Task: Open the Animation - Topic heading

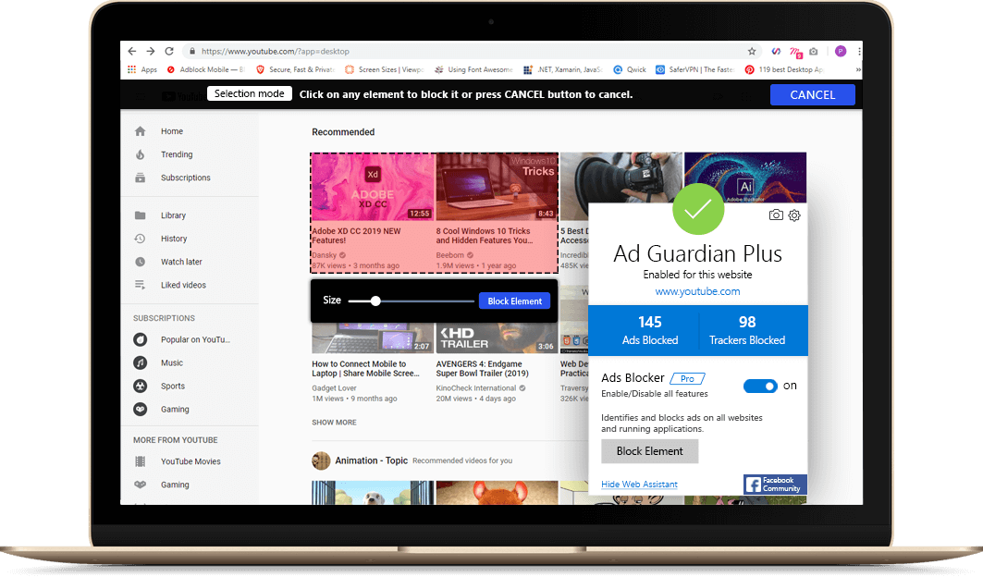Action: 371,460
